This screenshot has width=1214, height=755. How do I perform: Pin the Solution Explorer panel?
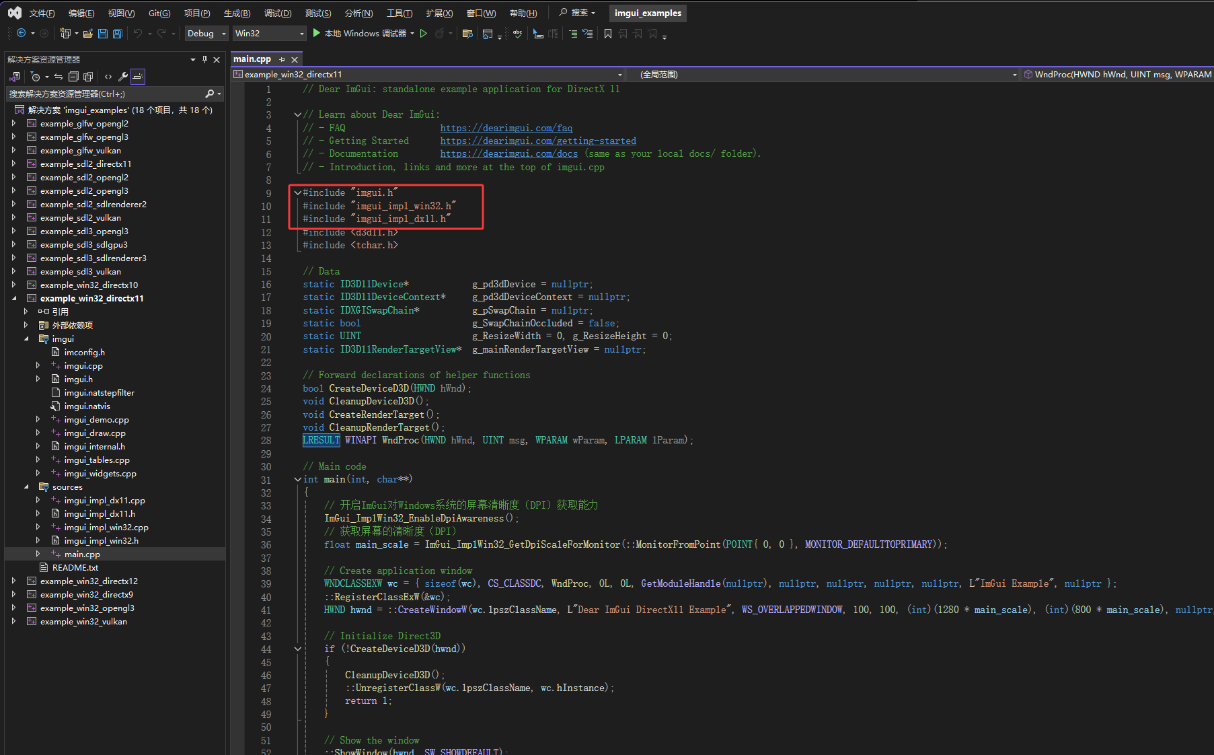(x=205, y=59)
